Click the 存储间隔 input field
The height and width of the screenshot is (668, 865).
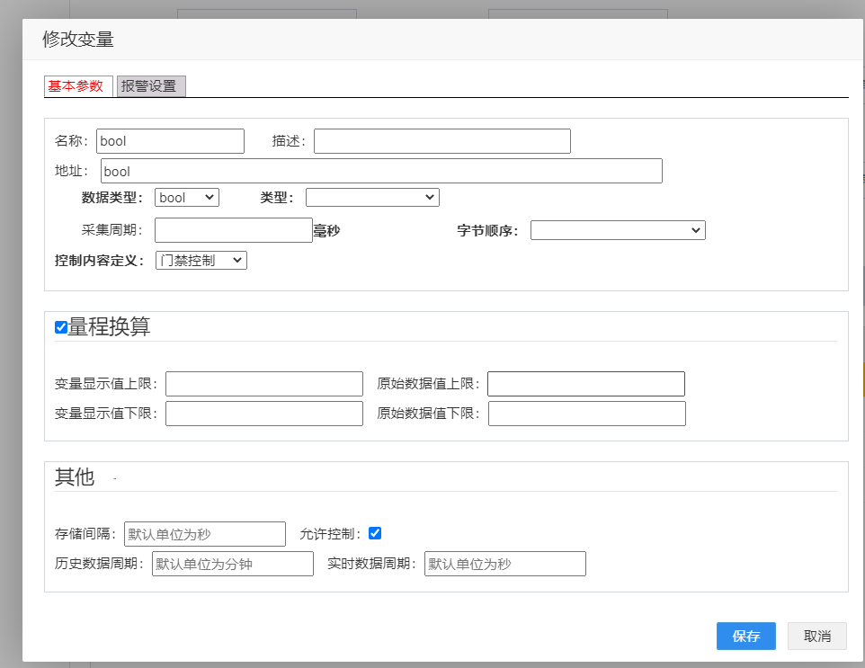[205, 534]
